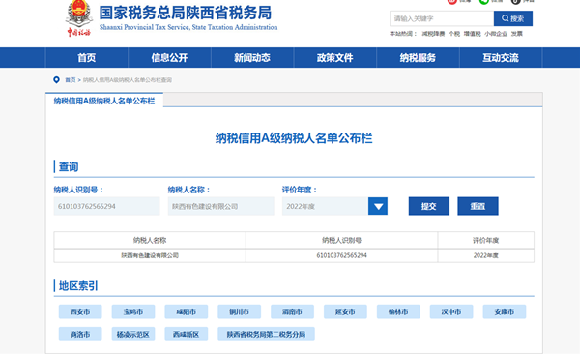Select region 杨凌示范区
The image size is (580, 354).
(x=133, y=334)
